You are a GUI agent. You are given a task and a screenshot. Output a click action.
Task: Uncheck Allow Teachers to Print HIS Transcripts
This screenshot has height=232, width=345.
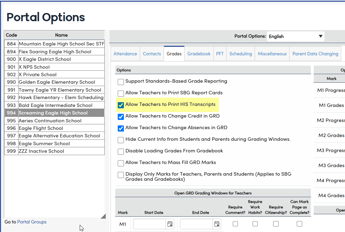[121, 105]
